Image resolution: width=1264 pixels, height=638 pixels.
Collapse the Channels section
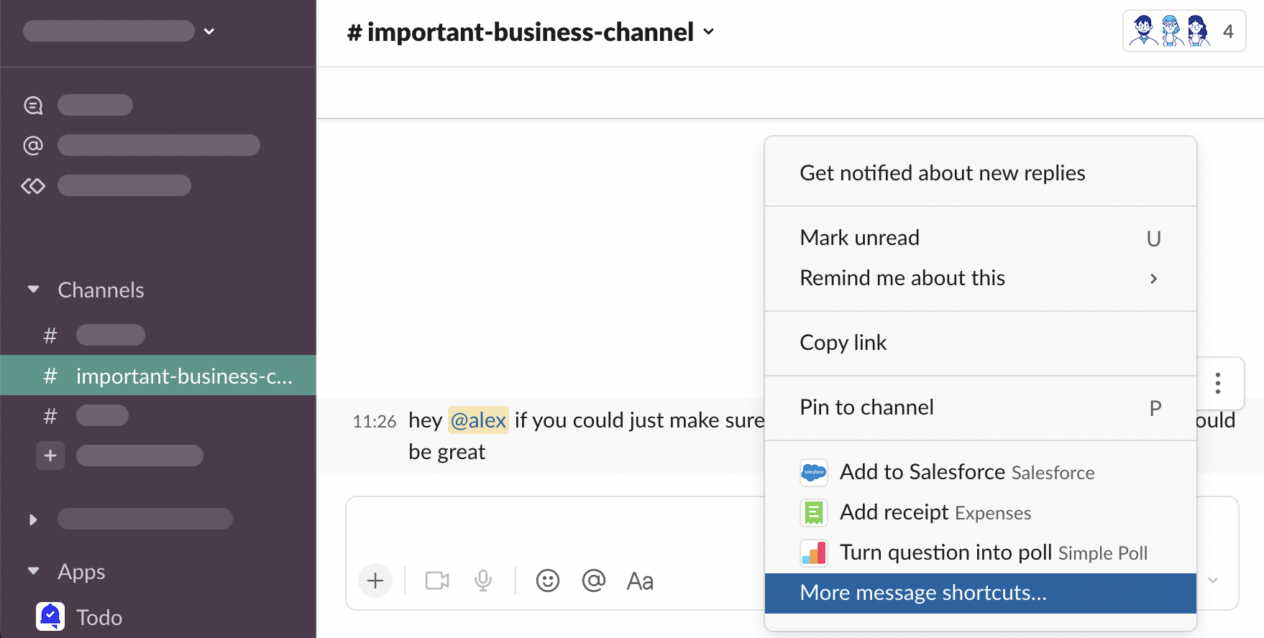(33, 290)
